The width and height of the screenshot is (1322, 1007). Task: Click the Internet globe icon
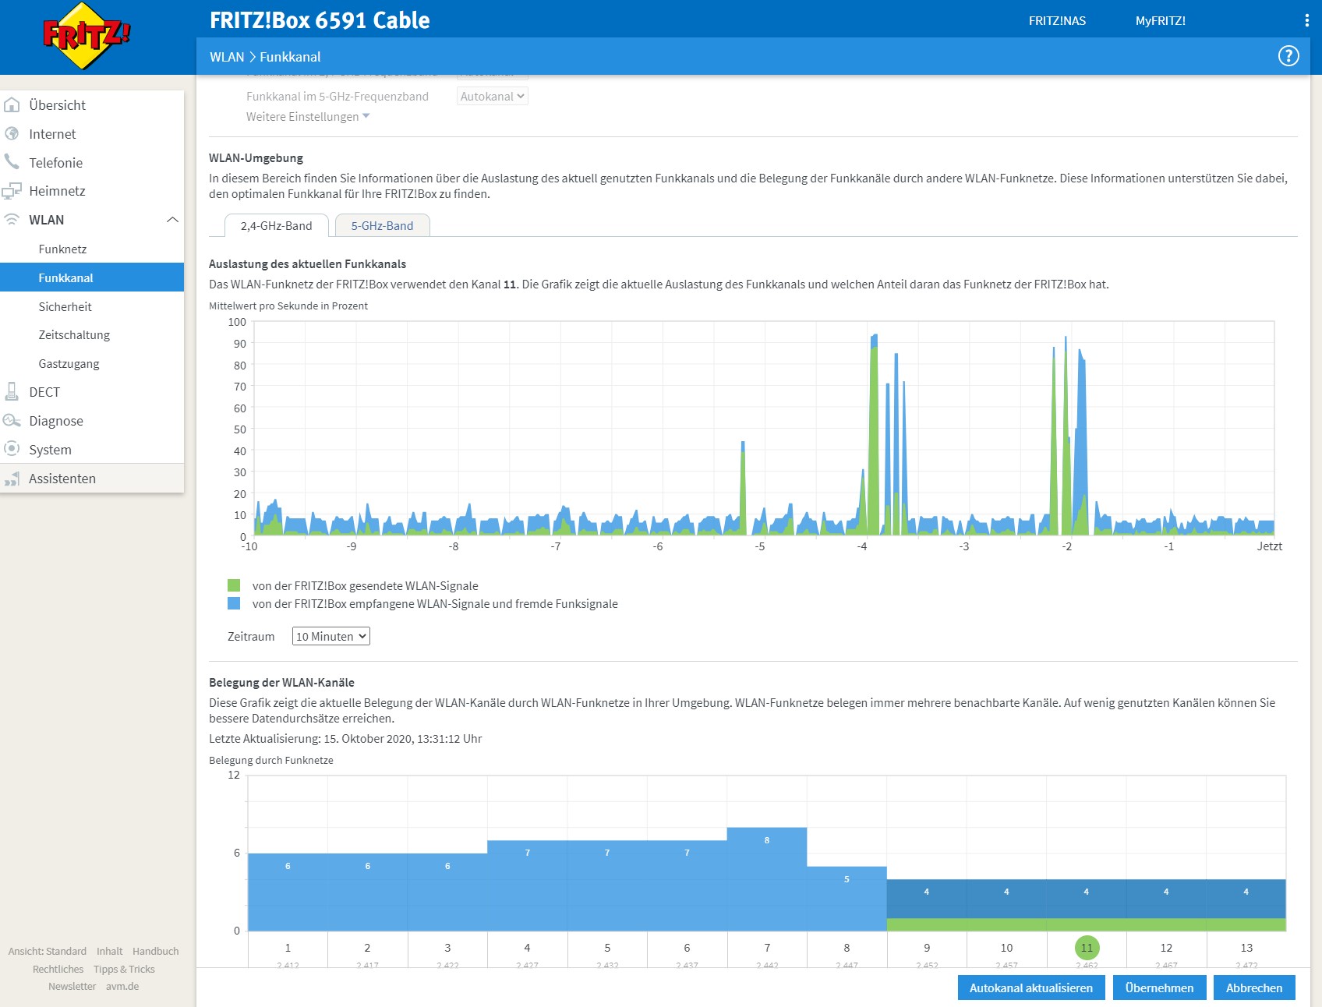(12, 134)
